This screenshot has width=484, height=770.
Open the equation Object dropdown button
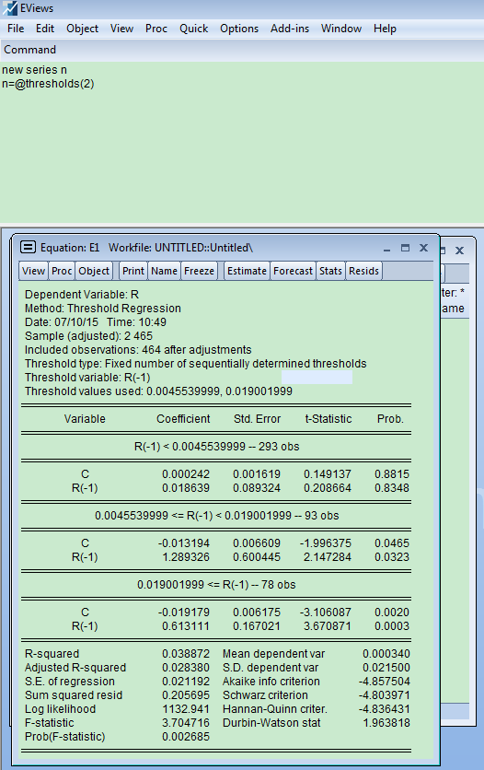tap(94, 271)
